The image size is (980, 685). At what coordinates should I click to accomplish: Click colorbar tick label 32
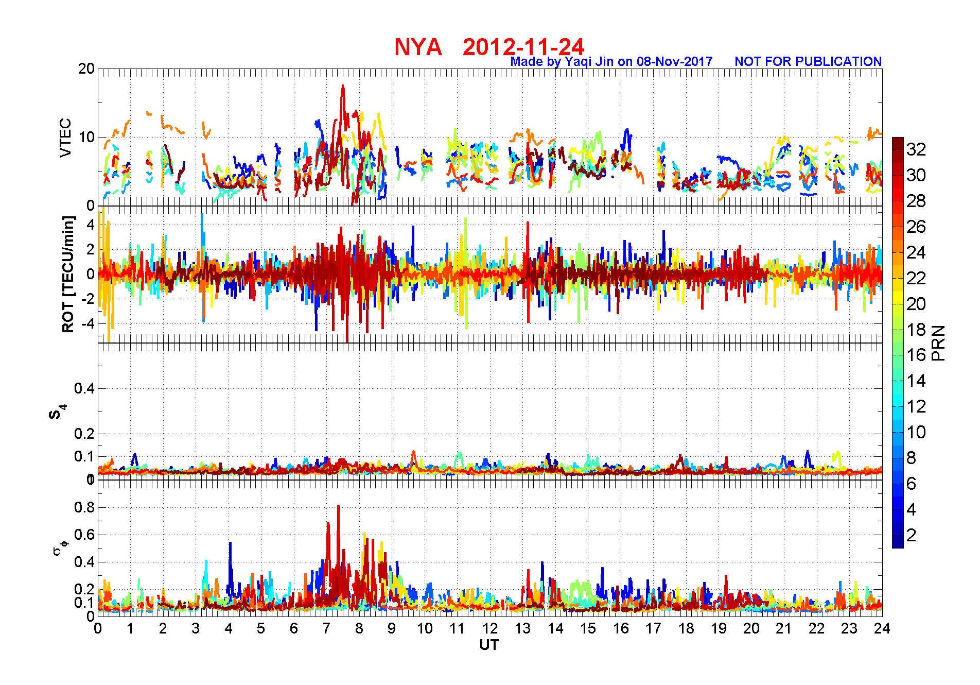tap(916, 149)
